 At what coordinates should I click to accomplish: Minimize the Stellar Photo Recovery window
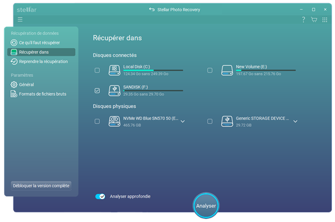pos(301,10)
